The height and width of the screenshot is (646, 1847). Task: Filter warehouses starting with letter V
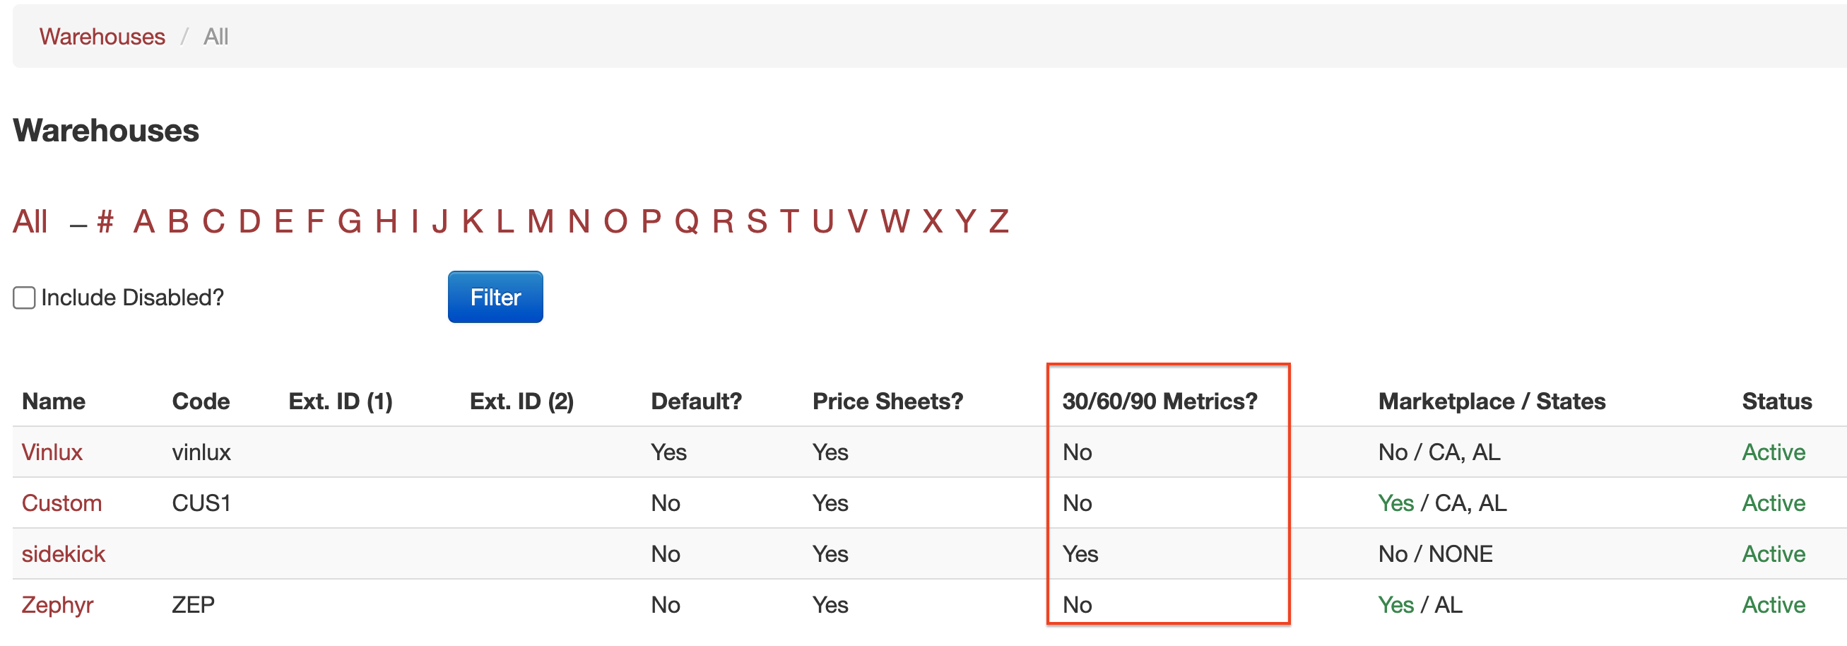pyautogui.click(x=858, y=221)
